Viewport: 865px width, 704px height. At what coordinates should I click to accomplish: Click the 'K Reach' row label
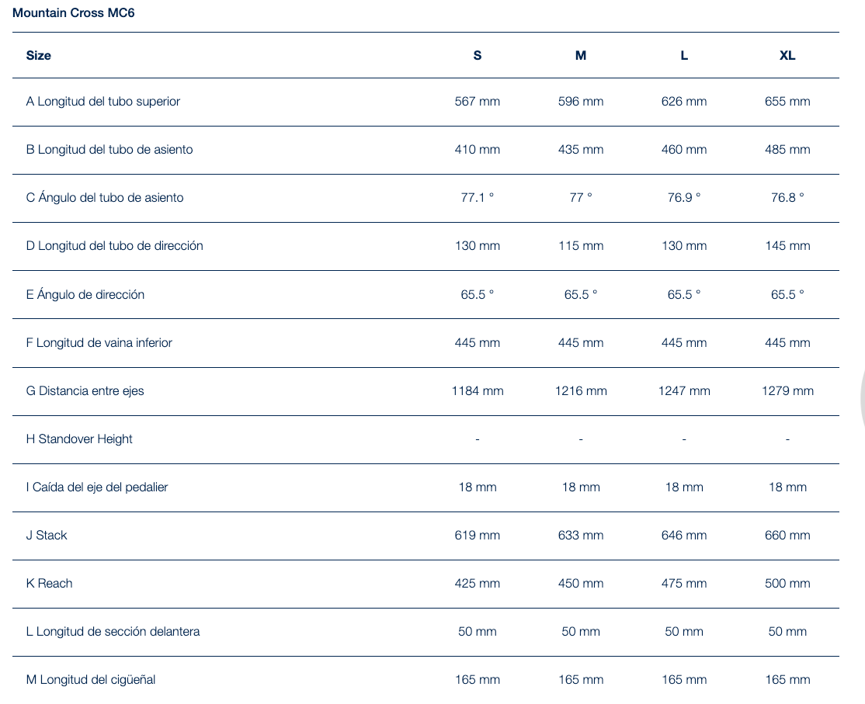(50, 584)
